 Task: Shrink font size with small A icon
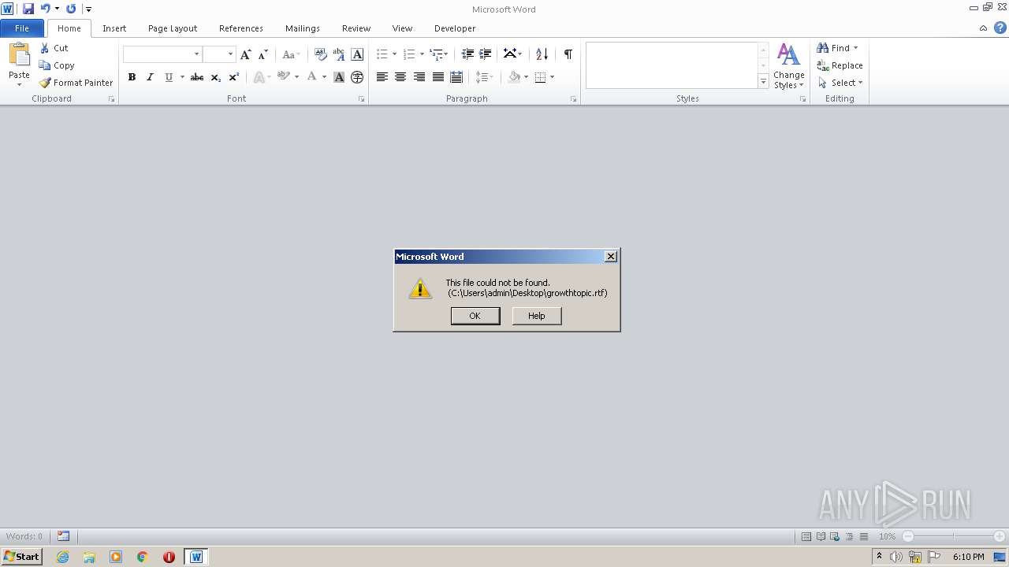tap(263, 54)
